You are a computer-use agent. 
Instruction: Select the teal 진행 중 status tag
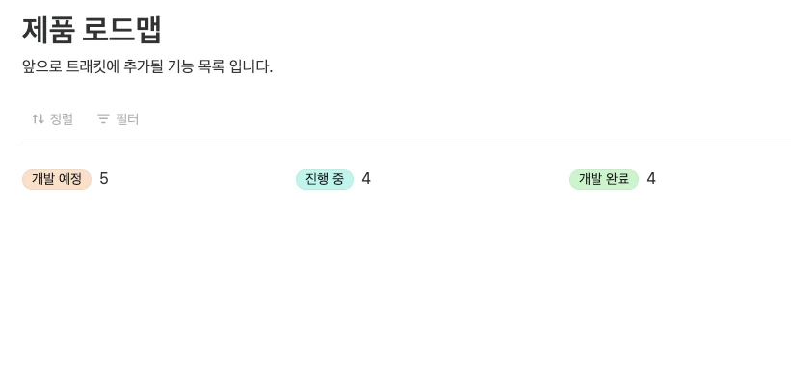(x=325, y=179)
